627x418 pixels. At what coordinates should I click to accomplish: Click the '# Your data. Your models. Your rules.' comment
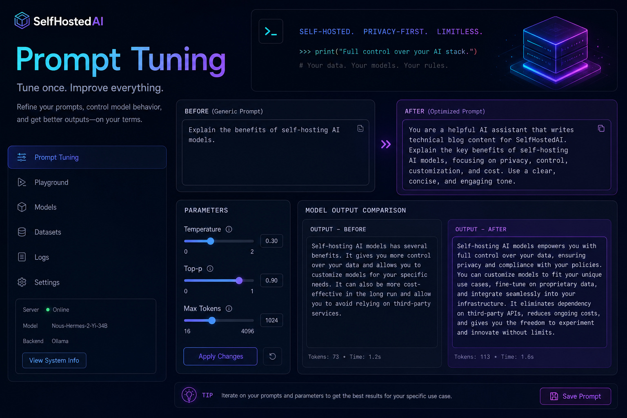[374, 65]
